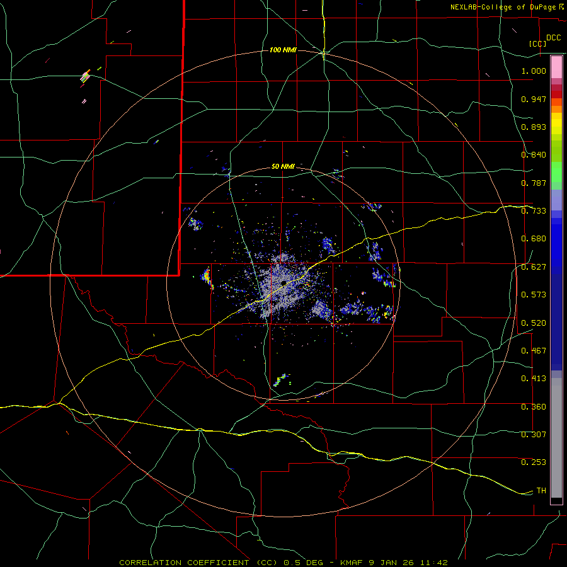Click the Correlation Coefficient caption at the bottom
The width and height of the screenshot is (567, 567).
(x=283, y=563)
